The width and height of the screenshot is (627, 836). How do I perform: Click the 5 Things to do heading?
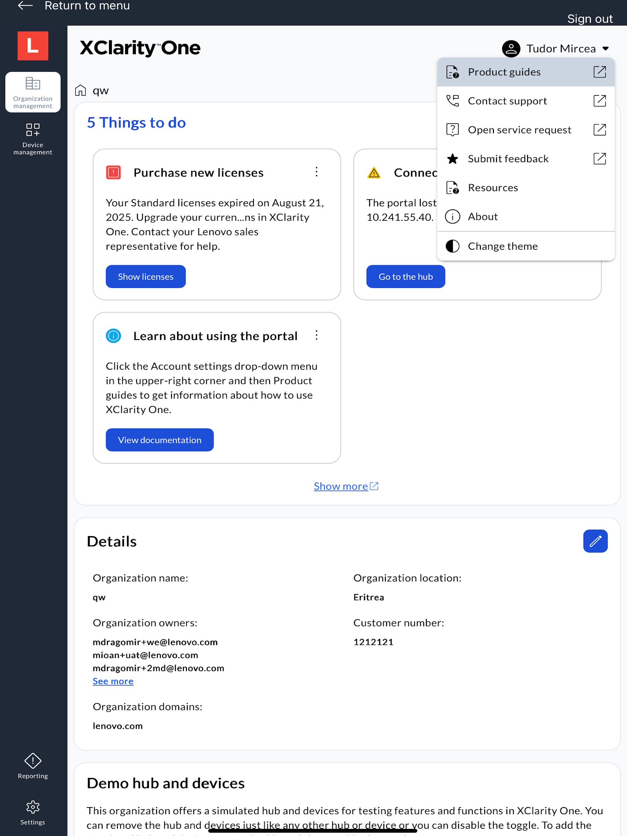(x=136, y=122)
